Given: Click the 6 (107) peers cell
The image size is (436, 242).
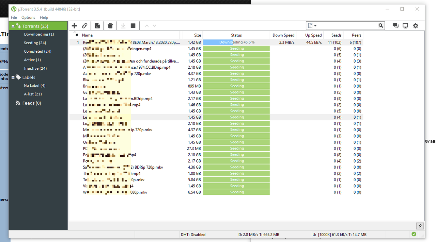Looking at the screenshot, I should pos(355,42).
